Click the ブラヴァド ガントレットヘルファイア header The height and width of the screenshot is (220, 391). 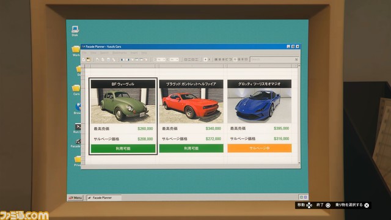click(x=191, y=84)
